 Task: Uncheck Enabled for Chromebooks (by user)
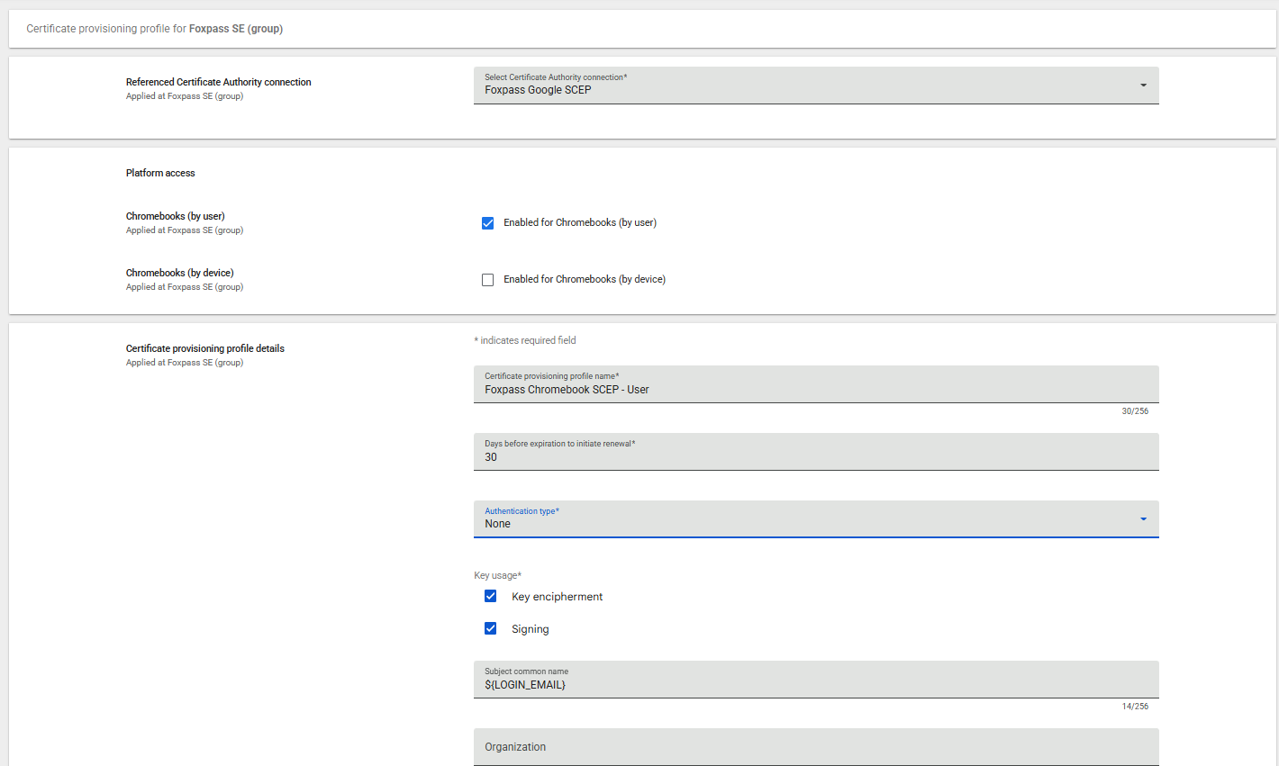488,223
